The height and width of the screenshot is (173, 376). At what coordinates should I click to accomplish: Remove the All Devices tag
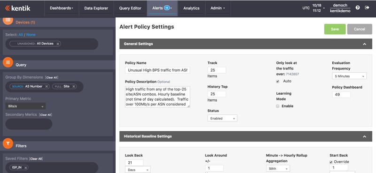[x=58, y=44]
